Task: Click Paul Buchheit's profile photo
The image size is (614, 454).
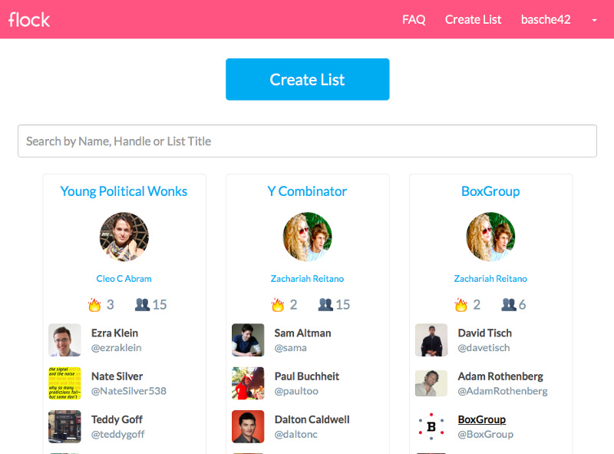Action: pos(248,383)
